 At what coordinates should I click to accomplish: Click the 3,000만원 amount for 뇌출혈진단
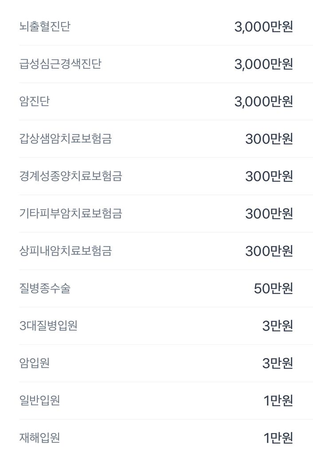[x=263, y=27]
